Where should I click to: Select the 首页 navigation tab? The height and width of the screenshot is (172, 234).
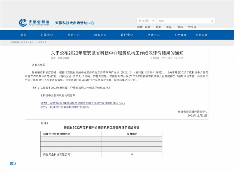click(x=24, y=35)
